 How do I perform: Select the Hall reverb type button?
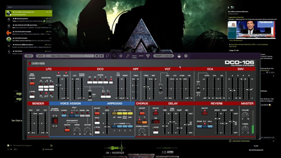point(210,126)
